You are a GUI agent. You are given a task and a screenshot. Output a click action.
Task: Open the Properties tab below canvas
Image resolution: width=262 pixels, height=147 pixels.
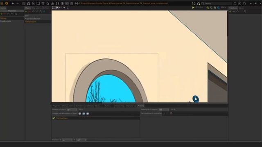tap(56, 106)
